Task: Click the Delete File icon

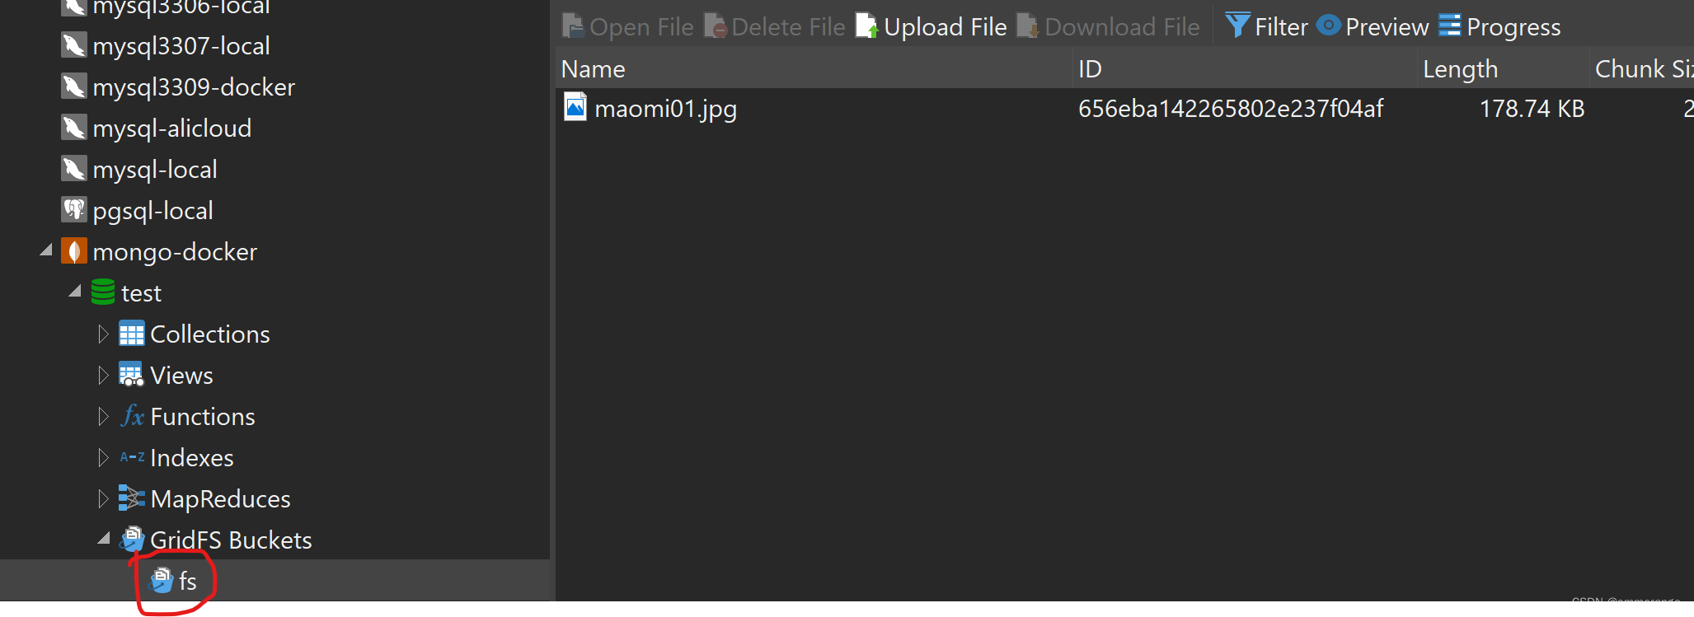Action: 714,26
